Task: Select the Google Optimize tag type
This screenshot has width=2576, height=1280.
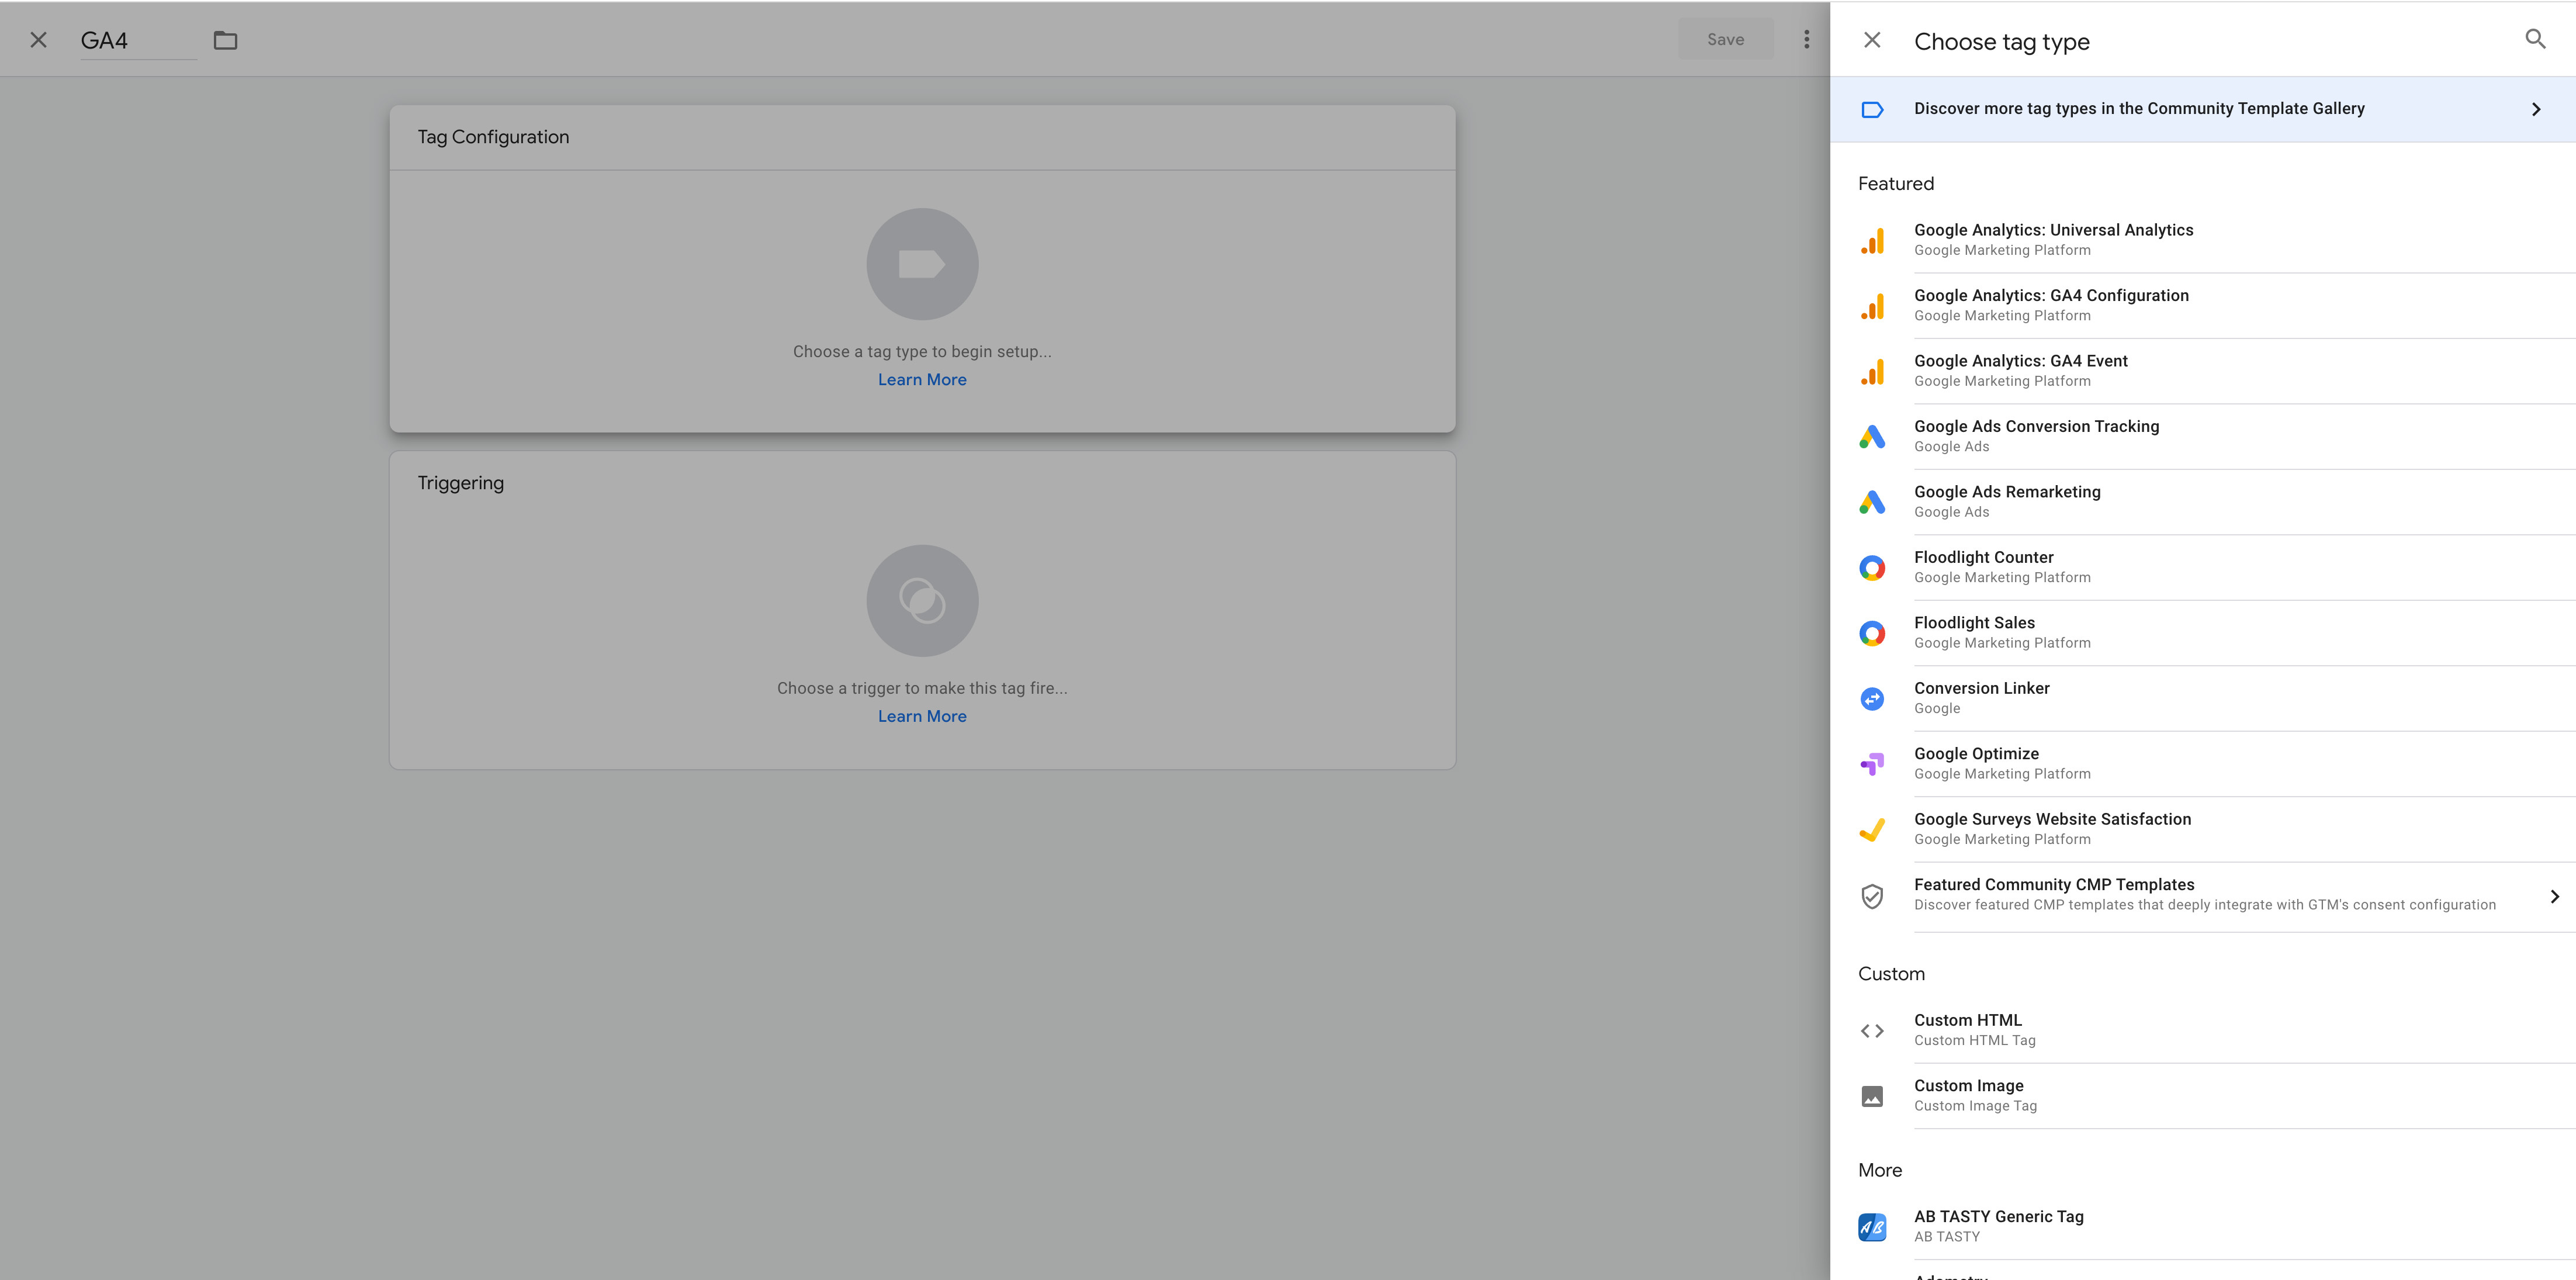Action: [2203, 764]
